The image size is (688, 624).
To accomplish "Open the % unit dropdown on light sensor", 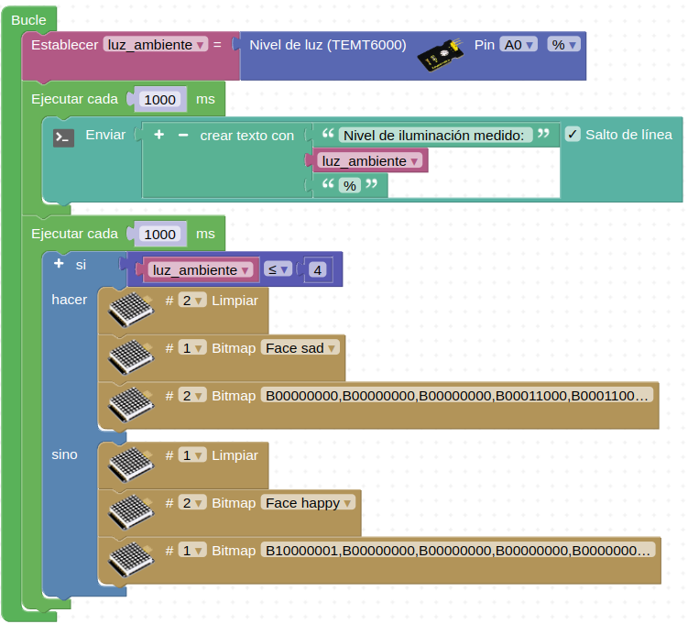I will (x=563, y=44).
